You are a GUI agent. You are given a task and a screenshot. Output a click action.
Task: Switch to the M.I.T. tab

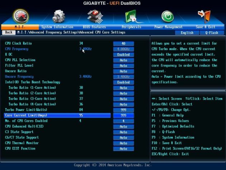tap(20, 27)
